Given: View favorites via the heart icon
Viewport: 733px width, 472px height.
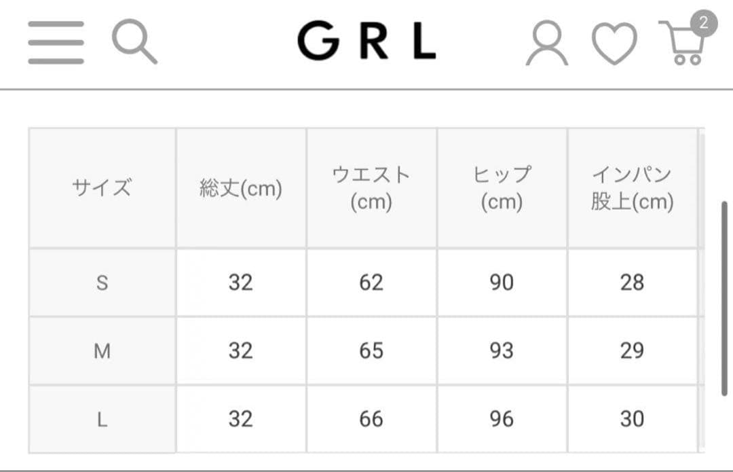Looking at the screenshot, I should (x=614, y=44).
